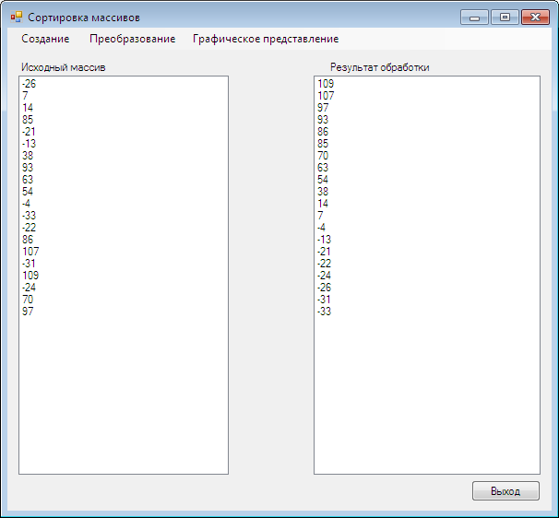The height and width of the screenshot is (518, 559).
Task: Click the Исходный массив label
Action: (64, 67)
